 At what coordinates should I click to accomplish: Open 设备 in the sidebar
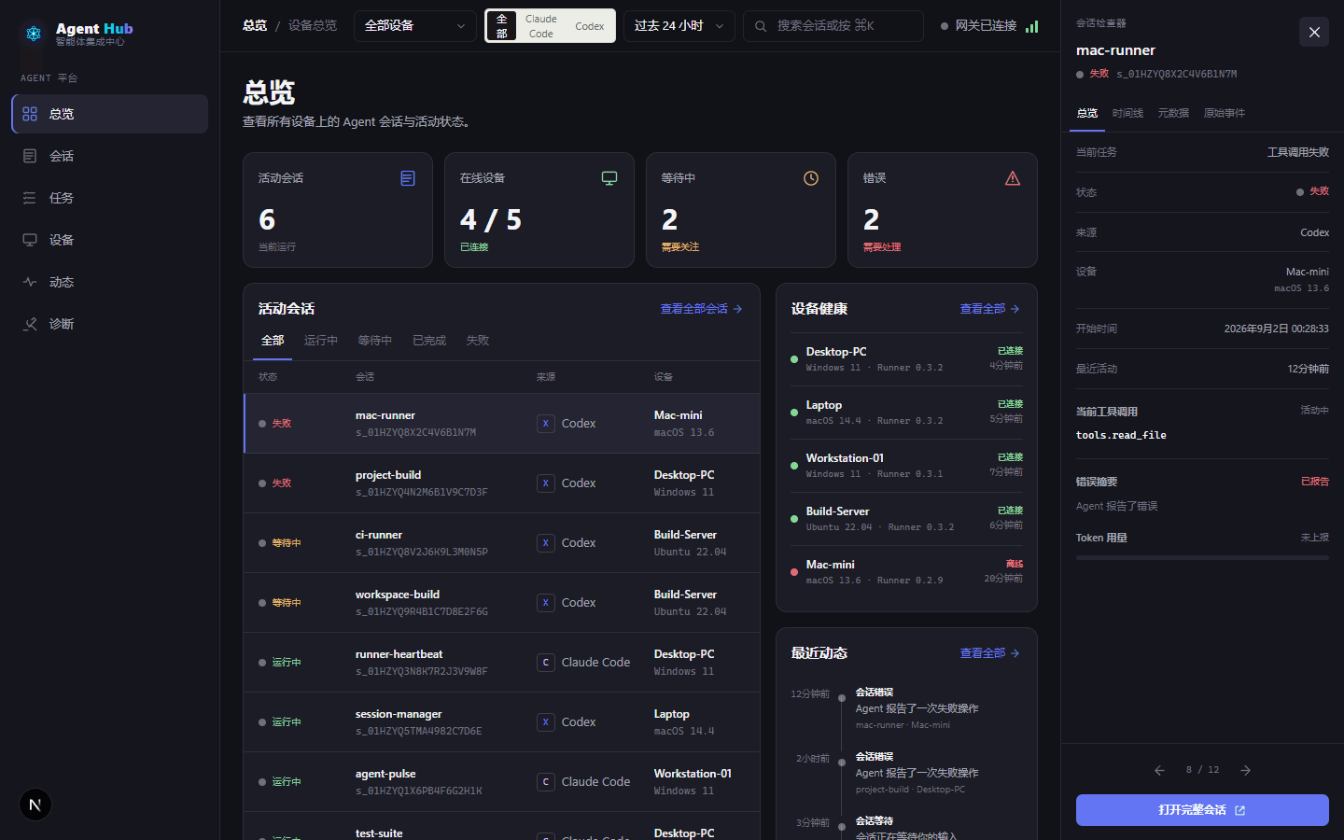(110, 240)
